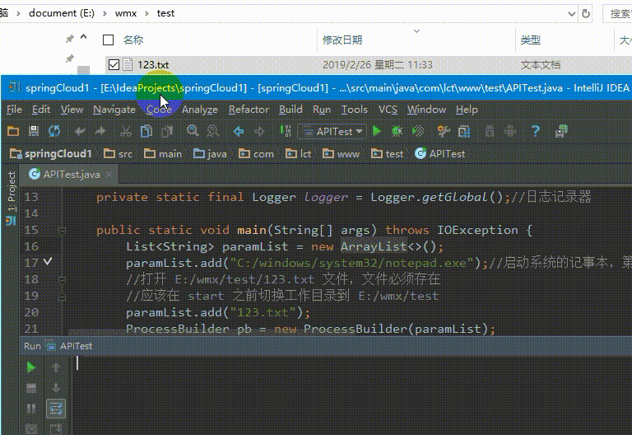The width and height of the screenshot is (632, 435).
Task: Click the Explorer refresh button
Action: coord(586,14)
